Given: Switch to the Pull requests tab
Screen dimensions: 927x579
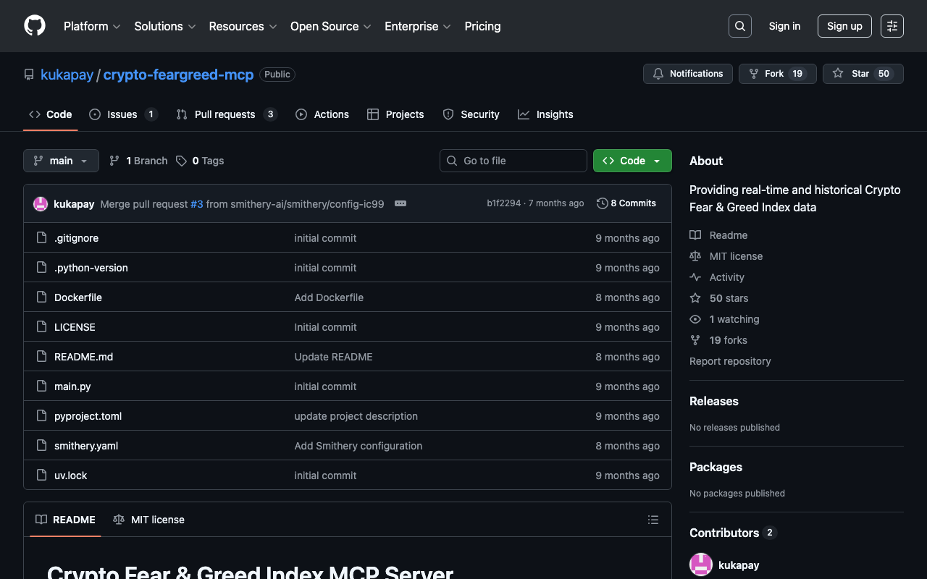Looking at the screenshot, I should click(x=225, y=114).
